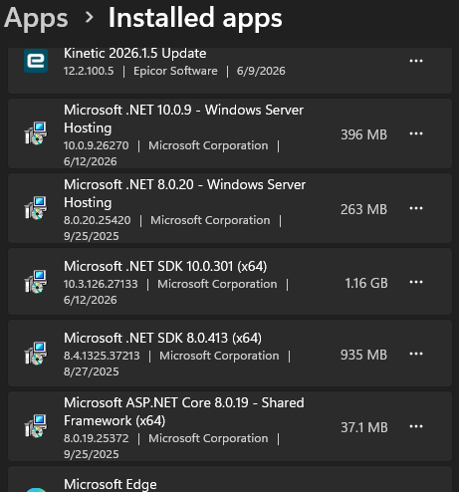Click the Epicor Kinetic app icon
Viewport: 459px width, 492px height.
[x=36, y=61]
